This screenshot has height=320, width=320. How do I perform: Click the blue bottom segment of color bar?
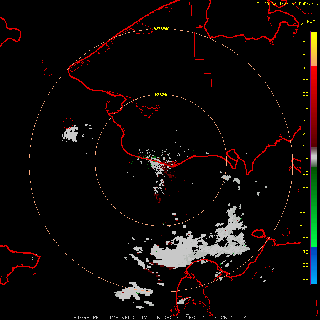click(314, 266)
